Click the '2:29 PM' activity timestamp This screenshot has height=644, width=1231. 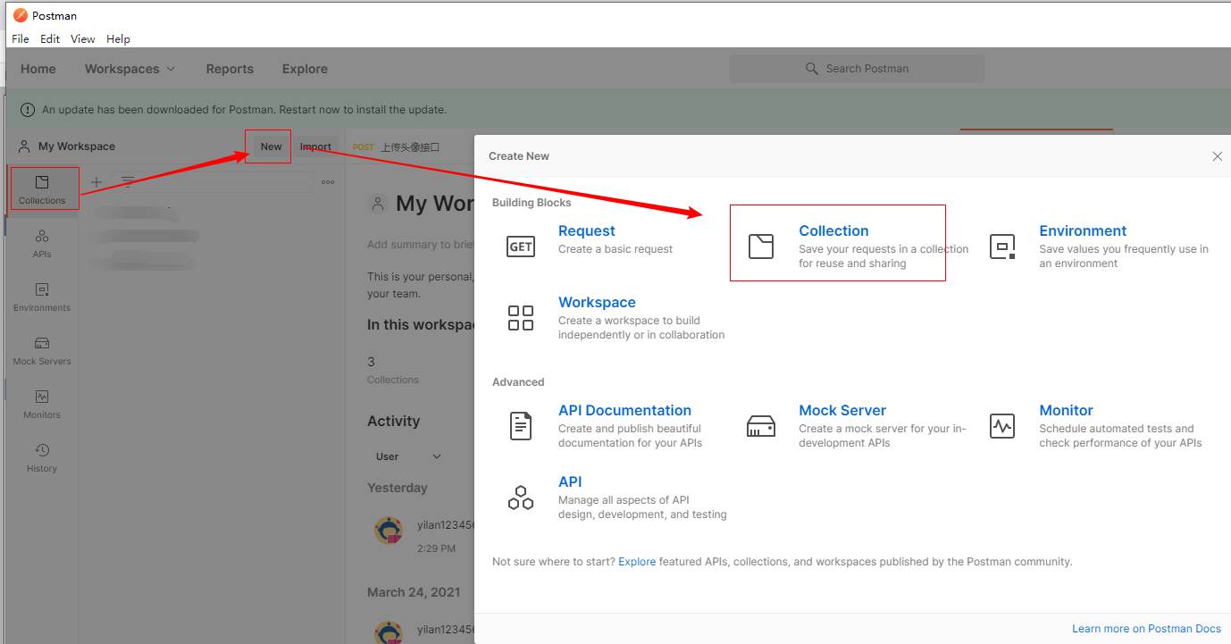436,548
